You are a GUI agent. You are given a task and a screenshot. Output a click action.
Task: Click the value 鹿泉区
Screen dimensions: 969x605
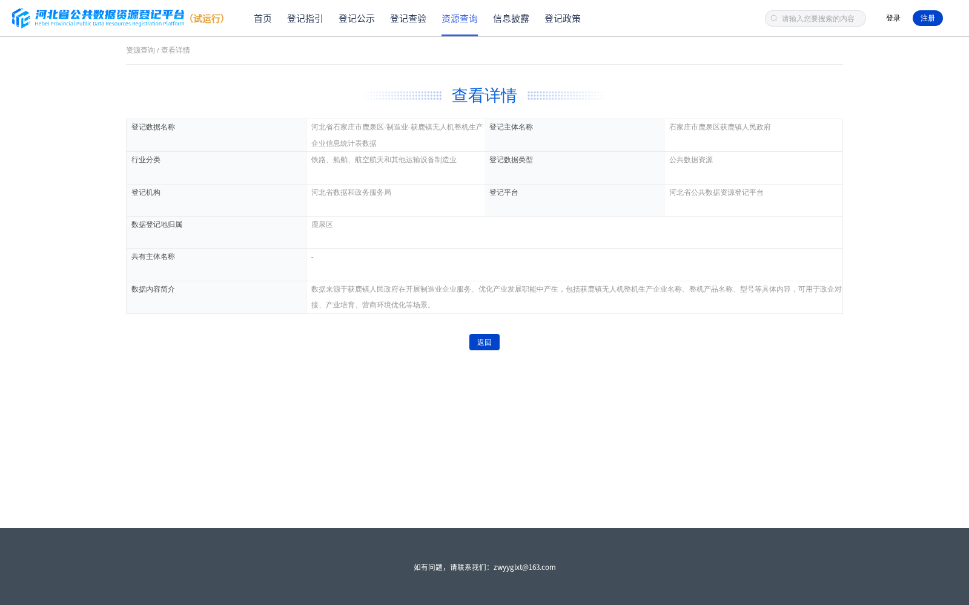coord(322,224)
